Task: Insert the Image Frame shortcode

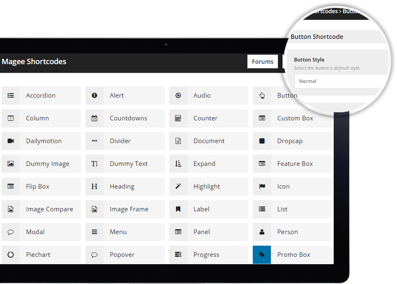Action: coord(125,209)
